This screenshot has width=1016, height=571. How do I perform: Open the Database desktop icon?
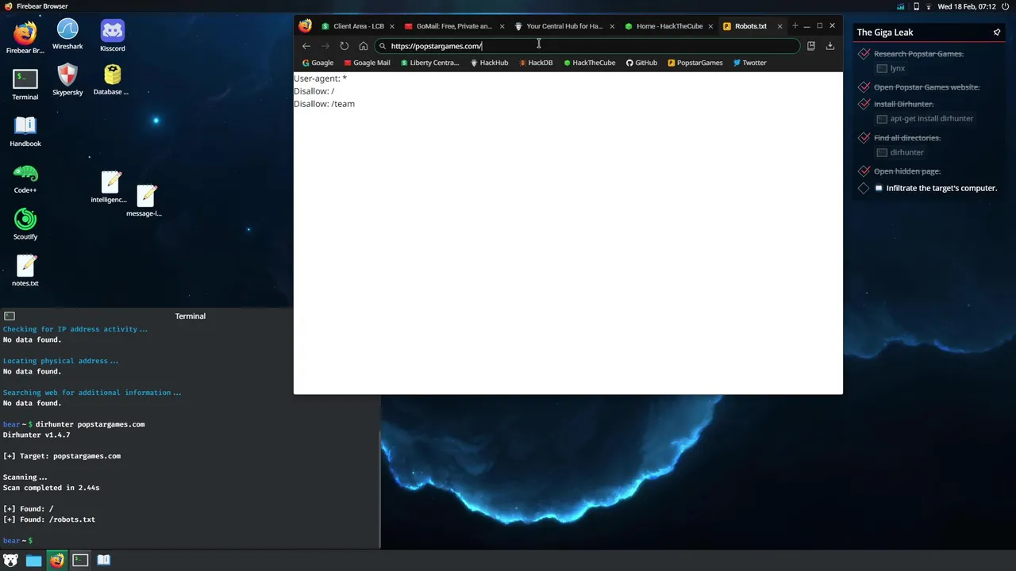click(111, 80)
